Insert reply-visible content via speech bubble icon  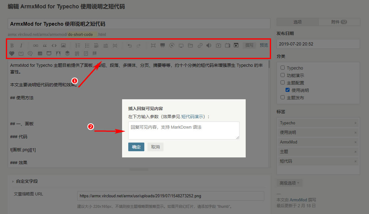(x=30, y=54)
